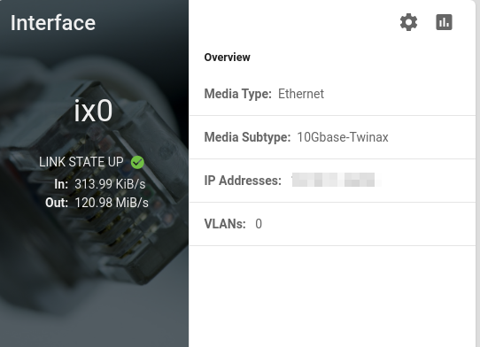The image size is (480, 347).
Task: Click the LINK STATE UP text
Action: coord(81,162)
